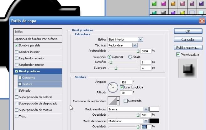The height and width of the screenshot is (130, 206).
Task: Open the Modo resaltado dropdown showing Trama
Action: click(x=128, y=109)
